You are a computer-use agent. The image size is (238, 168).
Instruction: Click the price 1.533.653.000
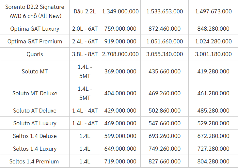pyautogui.click(x=165, y=11)
